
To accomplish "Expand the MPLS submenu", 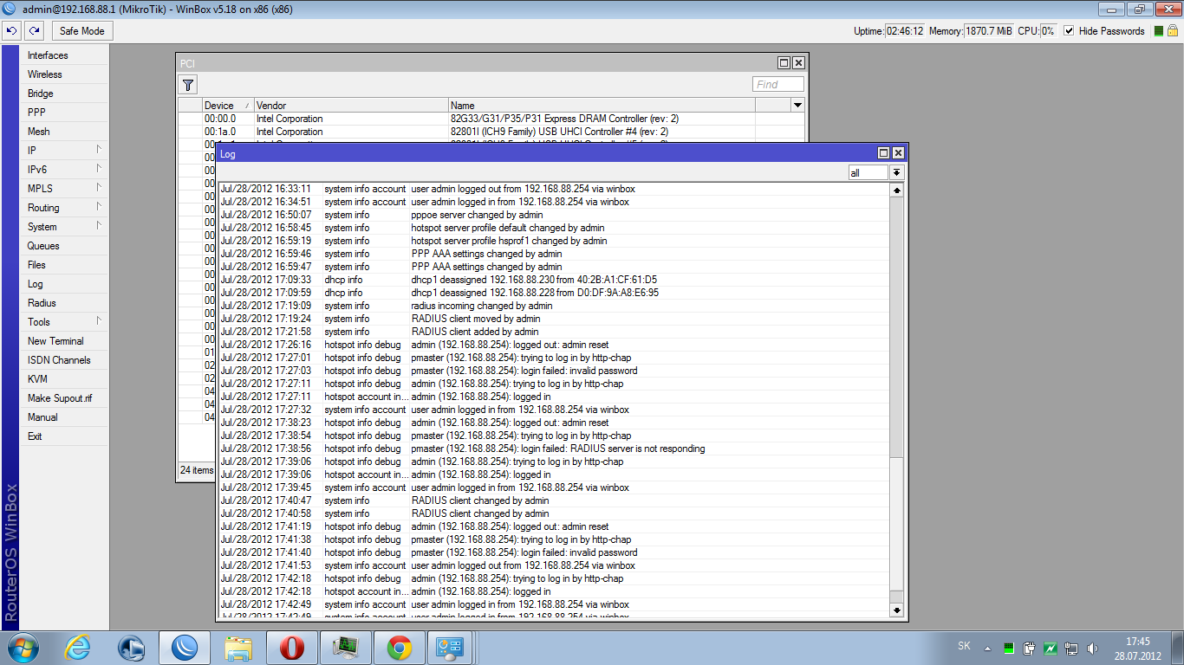I will pos(65,189).
